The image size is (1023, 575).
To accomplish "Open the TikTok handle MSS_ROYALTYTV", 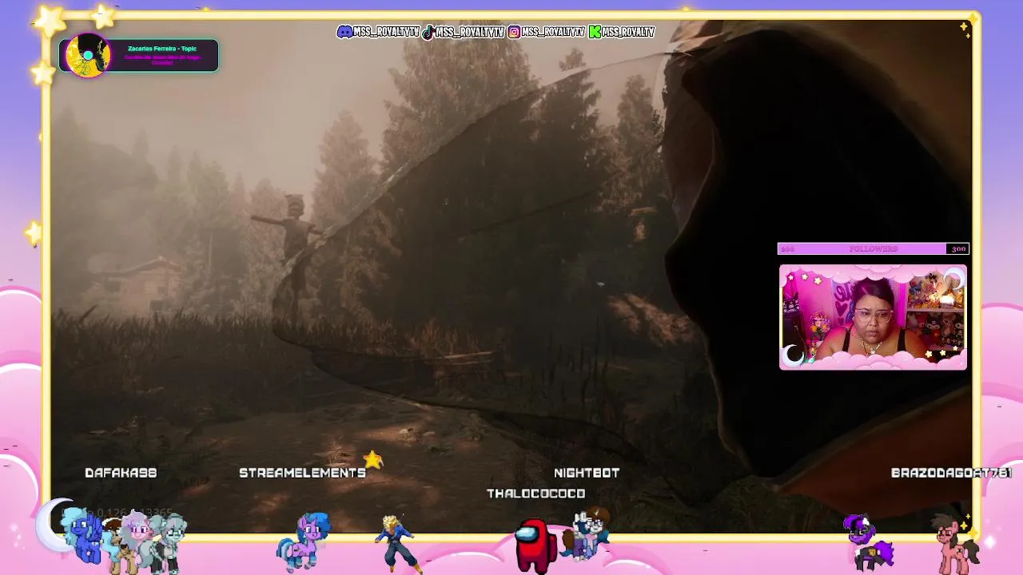I will pos(470,32).
